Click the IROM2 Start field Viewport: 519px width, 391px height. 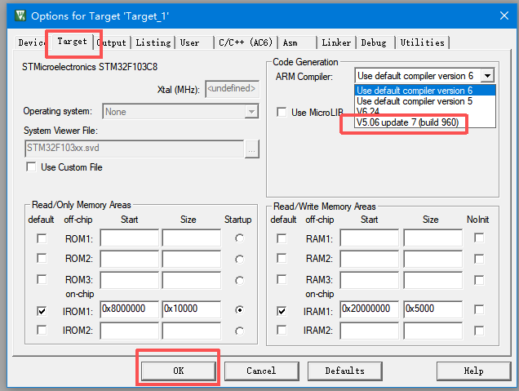point(130,331)
